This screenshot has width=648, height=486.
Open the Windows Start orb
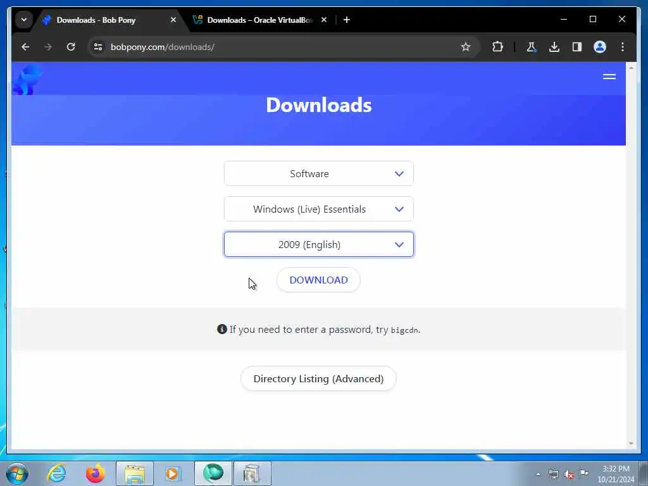point(17,473)
